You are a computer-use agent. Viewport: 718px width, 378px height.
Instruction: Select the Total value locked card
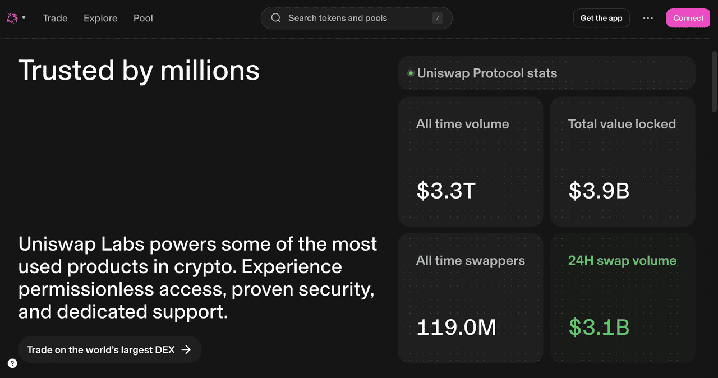pyautogui.click(x=622, y=162)
